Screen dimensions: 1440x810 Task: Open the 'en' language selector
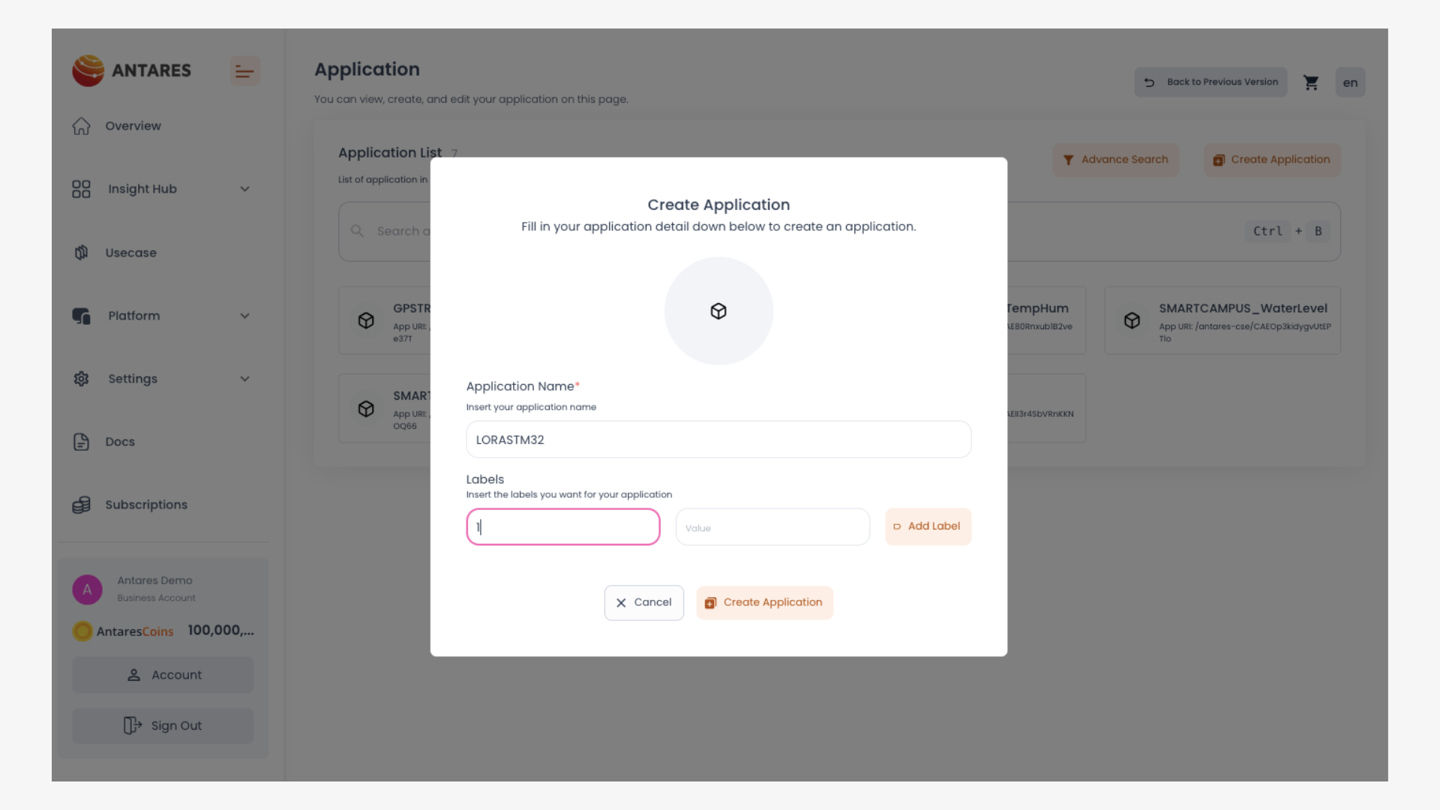tap(1350, 82)
